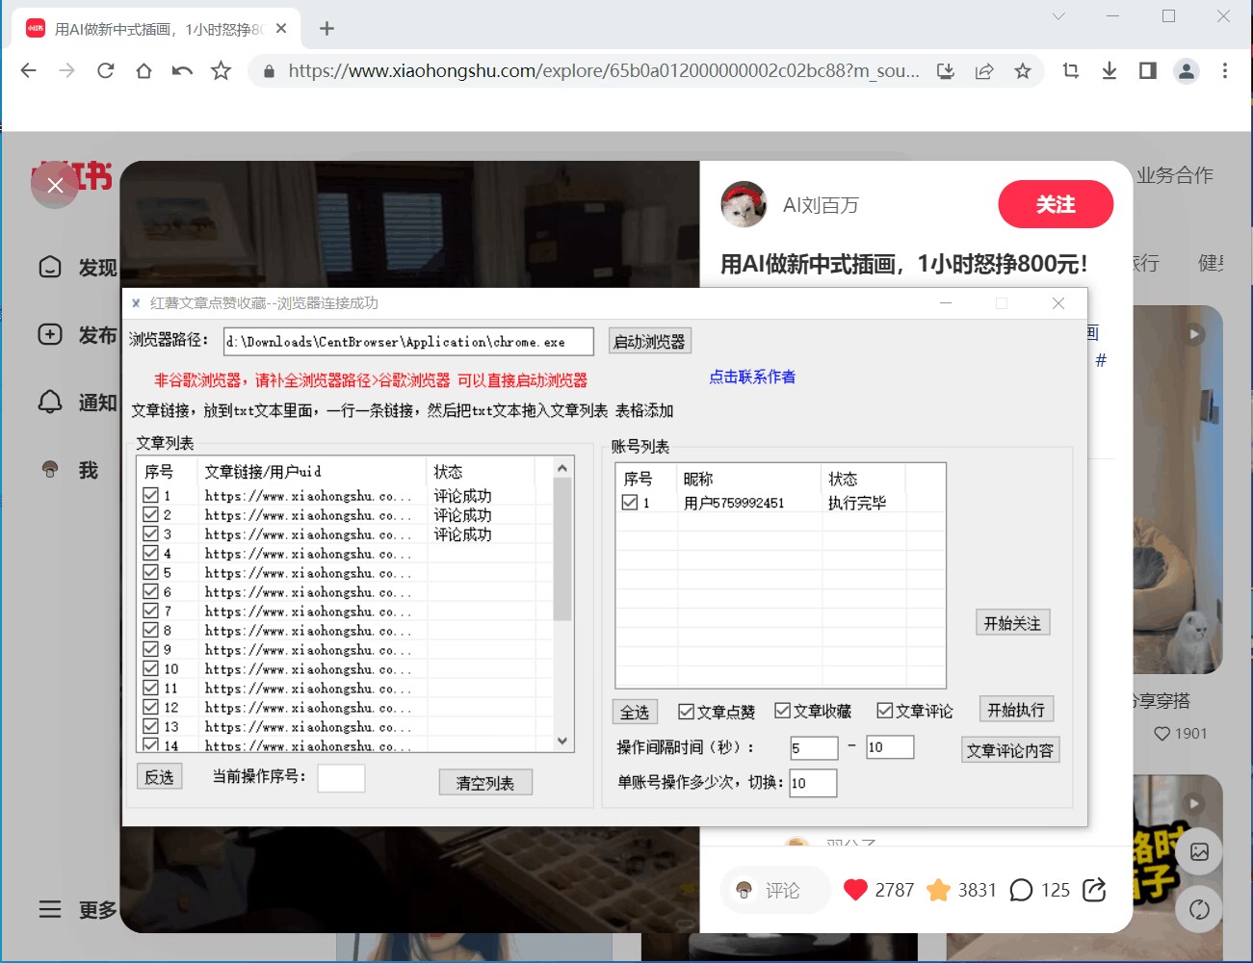Click the share arrow icon beside comment count
Screen dimensions: 1253x963
coord(1093,890)
